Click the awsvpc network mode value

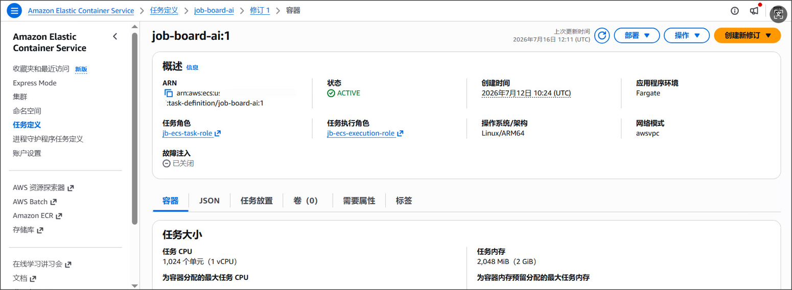point(648,133)
